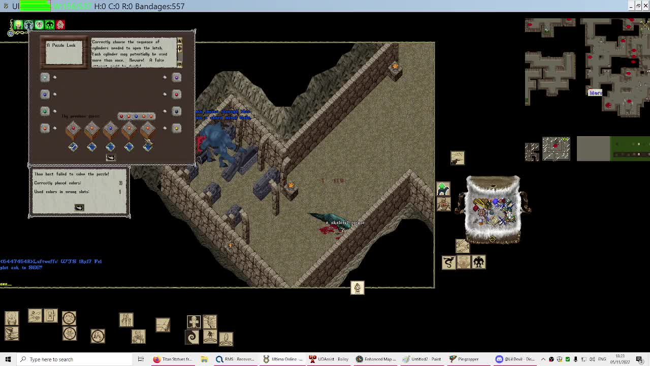Click the yellow-green figure buff icon
Image resolution: width=650 pixels, height=366 pixels.
click(x=18, y=24)
